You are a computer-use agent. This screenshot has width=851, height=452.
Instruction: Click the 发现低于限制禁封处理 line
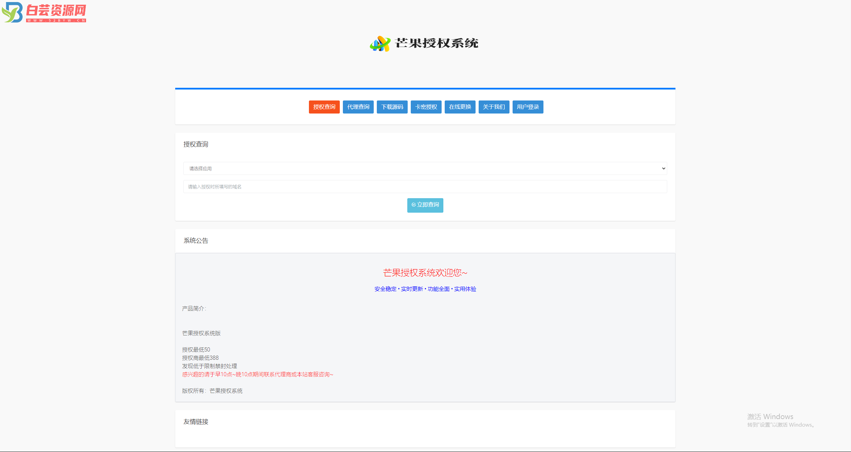pos(209,366)
